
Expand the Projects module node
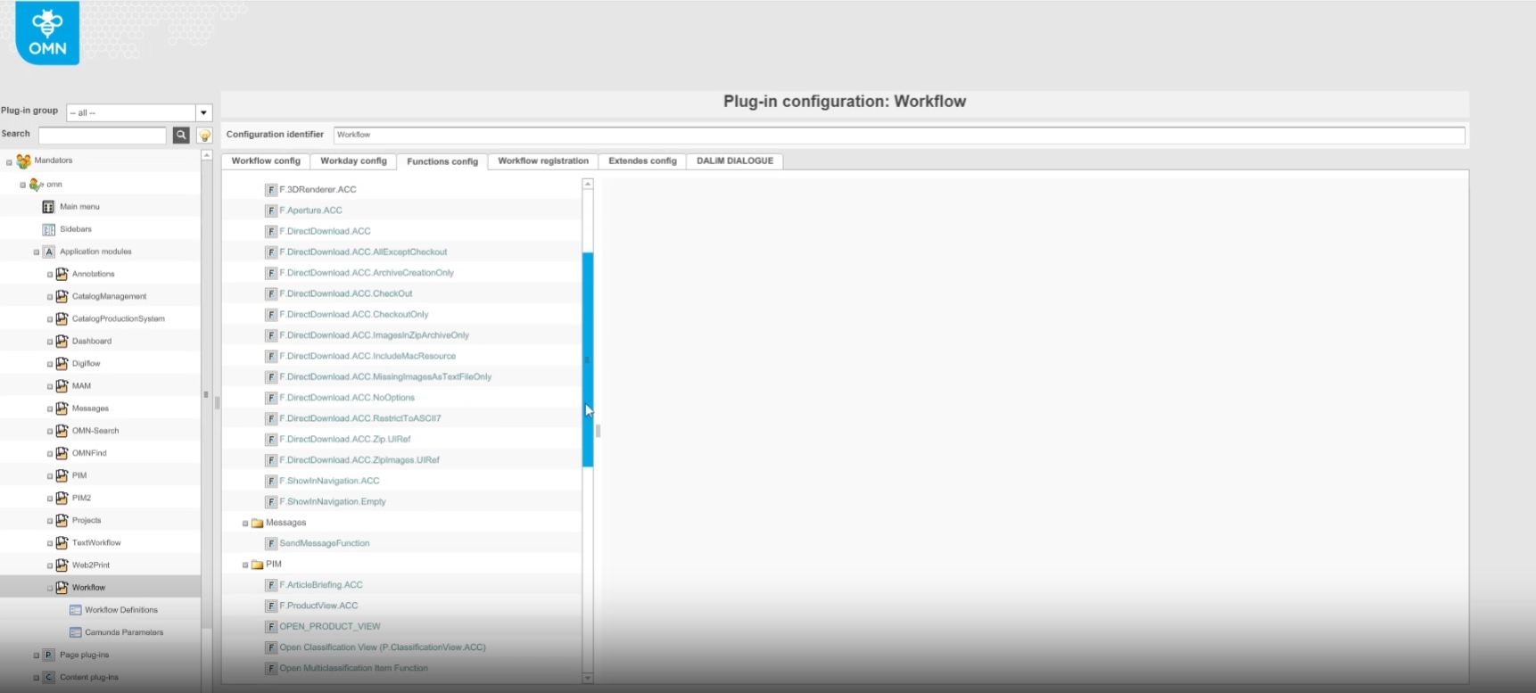(49, 521)
